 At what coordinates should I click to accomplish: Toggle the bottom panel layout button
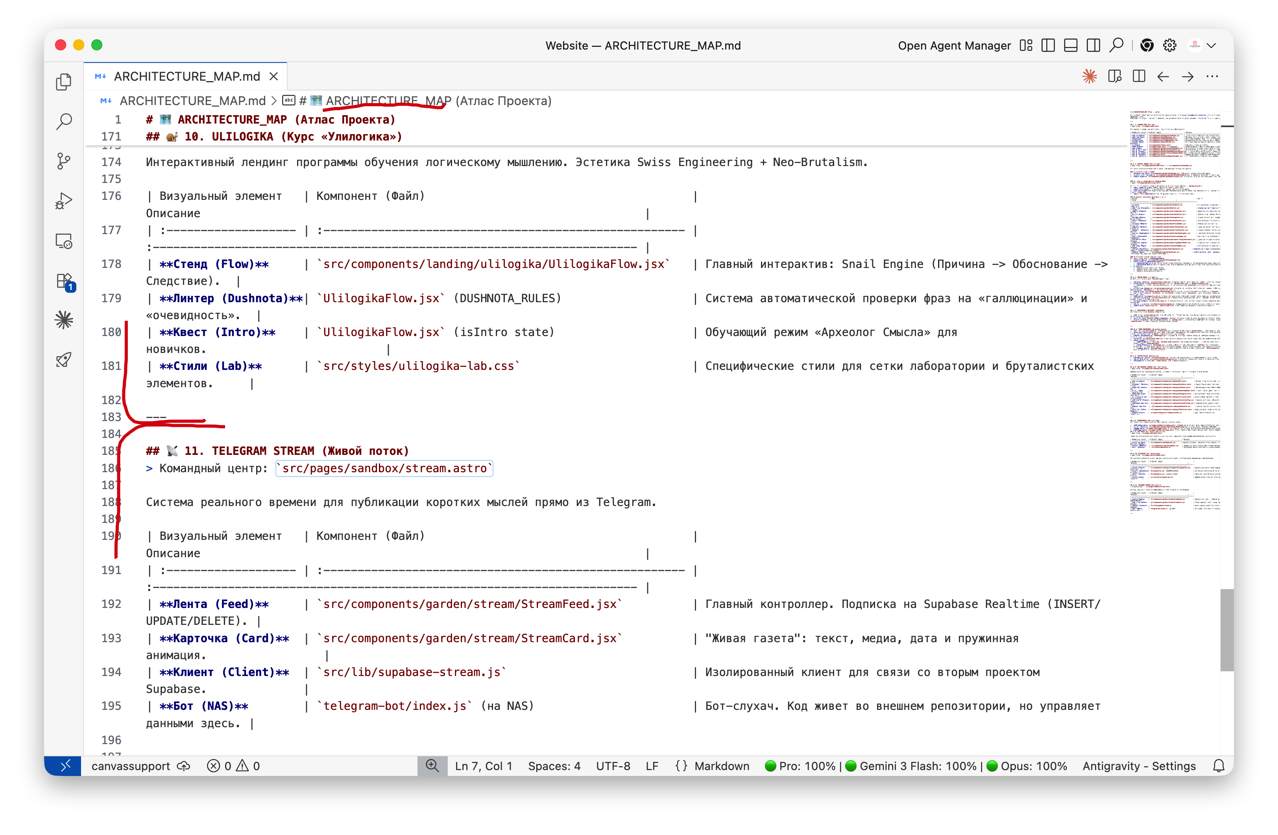1070,46
